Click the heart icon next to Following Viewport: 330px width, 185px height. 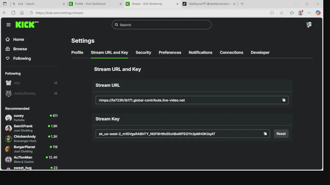[x=8, y=58]
